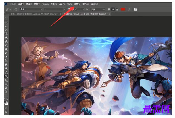
Task: Select the History Brush tool
Action: (x=6, y=53)
